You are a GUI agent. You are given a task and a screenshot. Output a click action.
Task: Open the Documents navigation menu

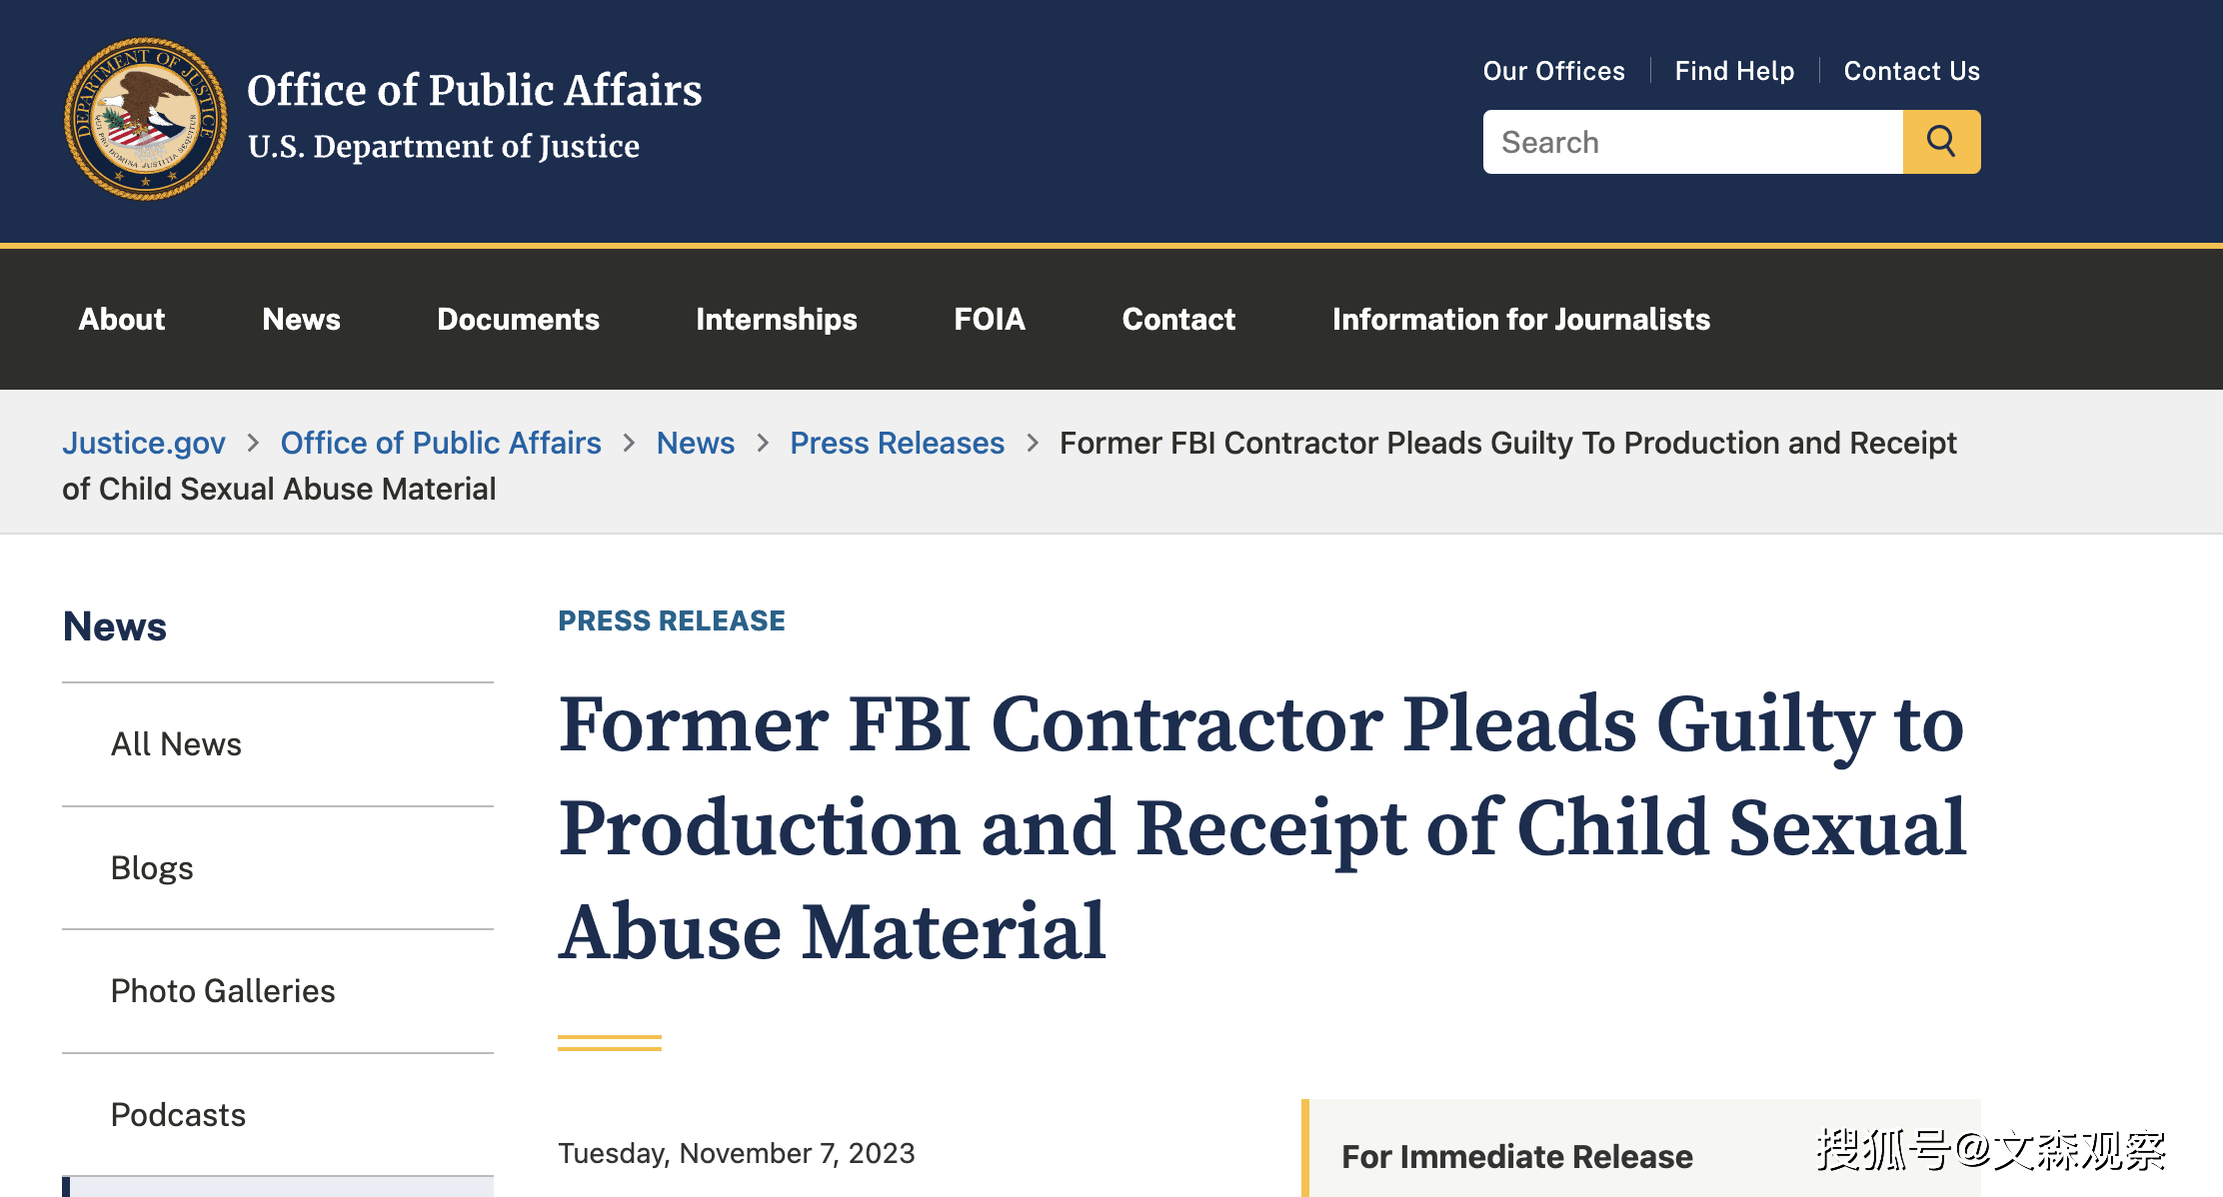[x=518, y=319]
